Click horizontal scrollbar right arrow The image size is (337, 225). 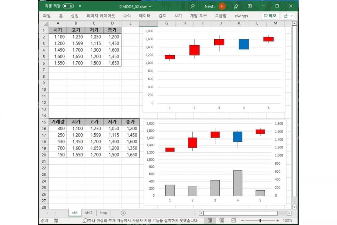point(289,213)
